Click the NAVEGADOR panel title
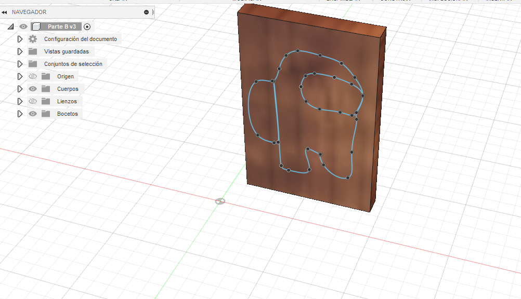Screen dimensions: 521x299 point(29,12)
